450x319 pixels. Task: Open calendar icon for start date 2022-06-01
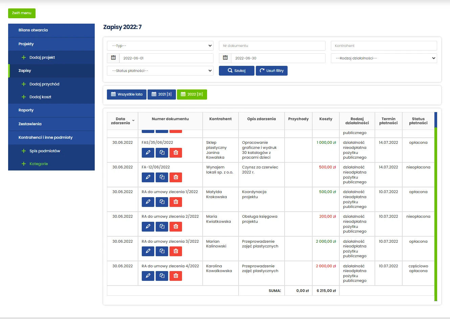click(x=113, y=58)
